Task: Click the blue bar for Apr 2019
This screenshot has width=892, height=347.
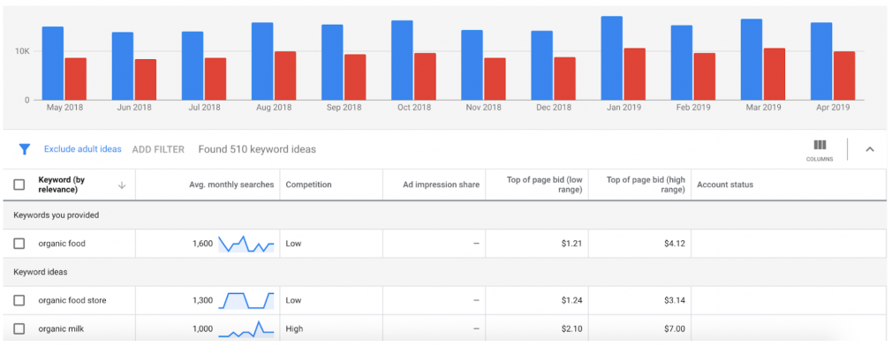Action: 821,62
